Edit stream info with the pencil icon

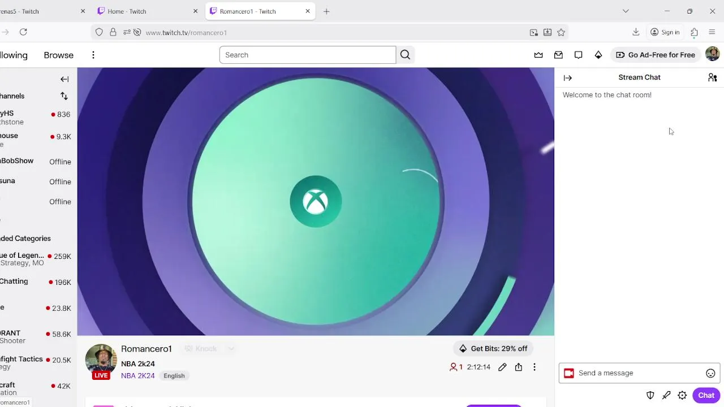click(x=502, y=367)
